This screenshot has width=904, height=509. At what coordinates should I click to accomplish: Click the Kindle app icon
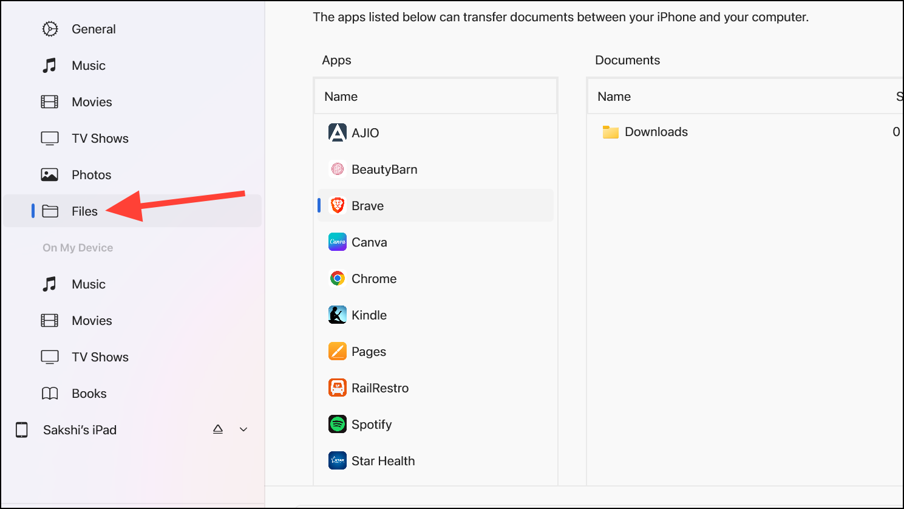pos(338,315)
